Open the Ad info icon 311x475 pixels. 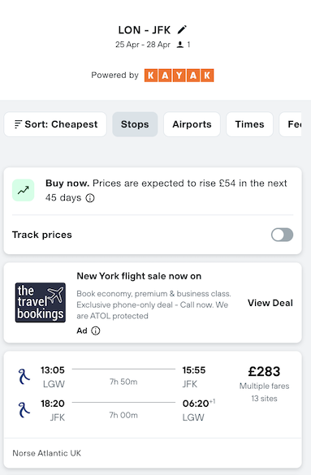coord(95,330)
